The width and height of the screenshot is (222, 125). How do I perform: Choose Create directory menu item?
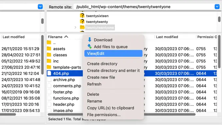(x=113, y=64)
